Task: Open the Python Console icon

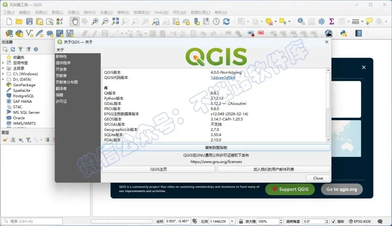Action: (x=344, y=33)
